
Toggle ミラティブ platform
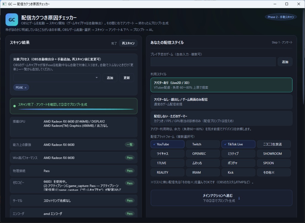tap(238, 154)
